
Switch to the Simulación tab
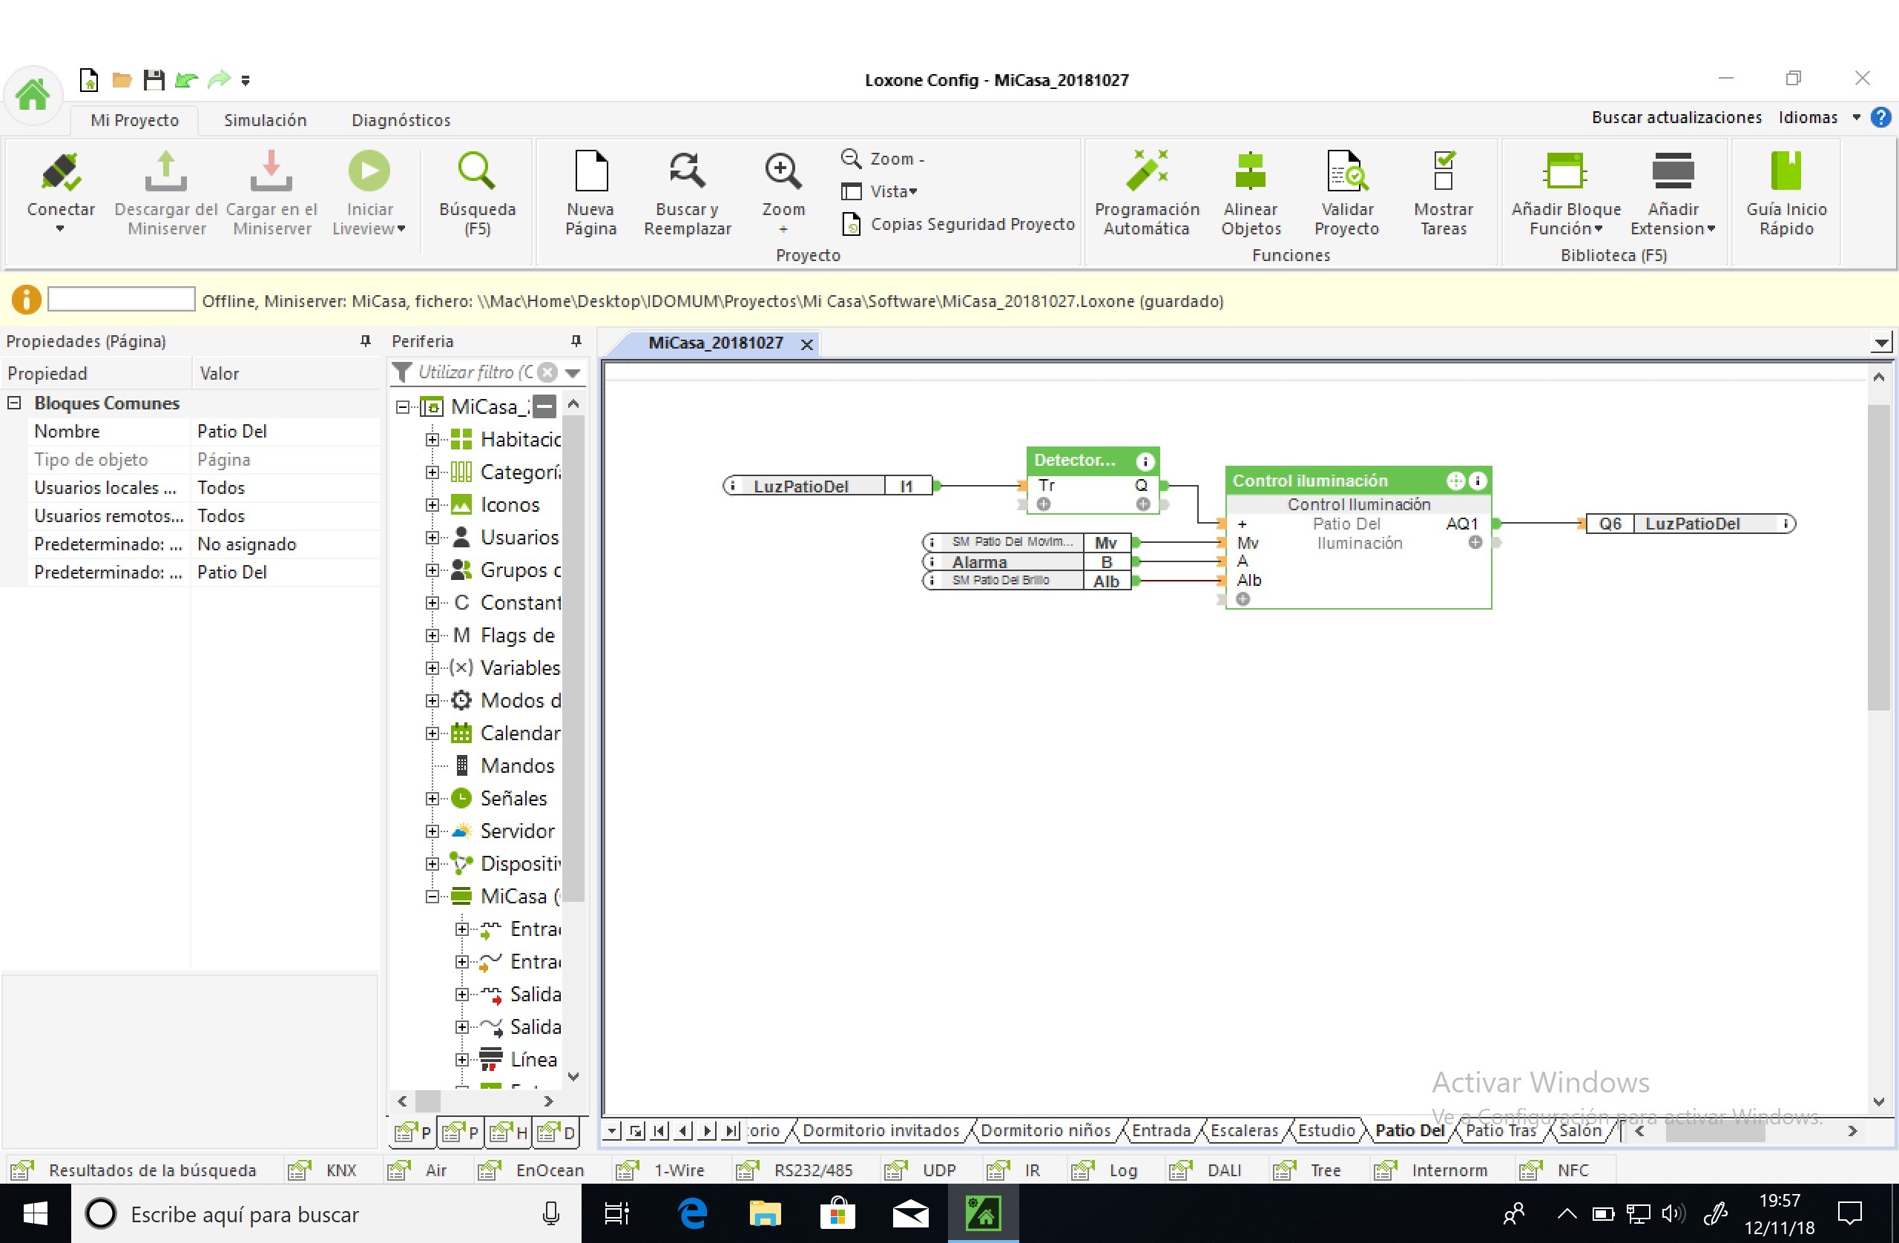click(x=265, y=119)
